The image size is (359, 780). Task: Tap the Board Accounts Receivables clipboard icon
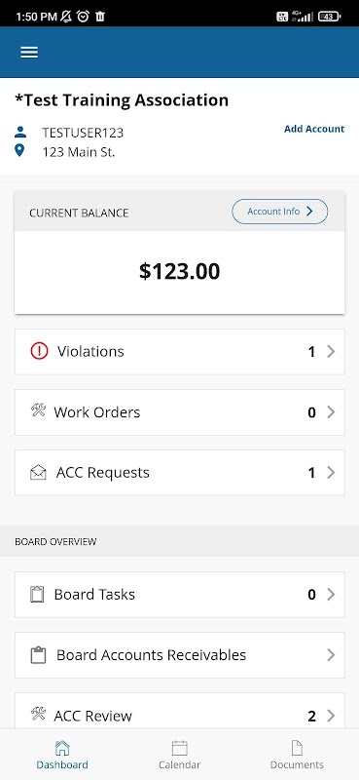[38, 655]
